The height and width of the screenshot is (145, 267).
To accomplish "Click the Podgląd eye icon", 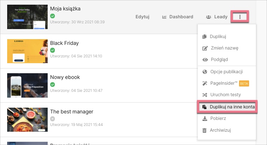I will (x=205, y=60).
